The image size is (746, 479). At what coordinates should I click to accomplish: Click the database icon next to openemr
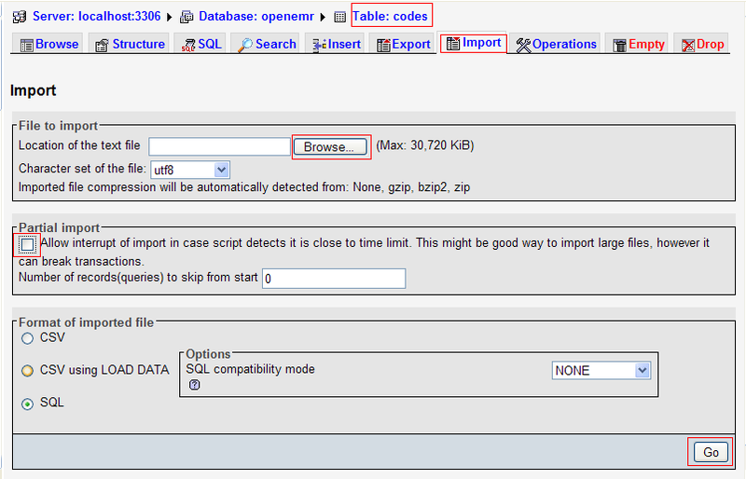pyautogui.click(x=187, y=16)
